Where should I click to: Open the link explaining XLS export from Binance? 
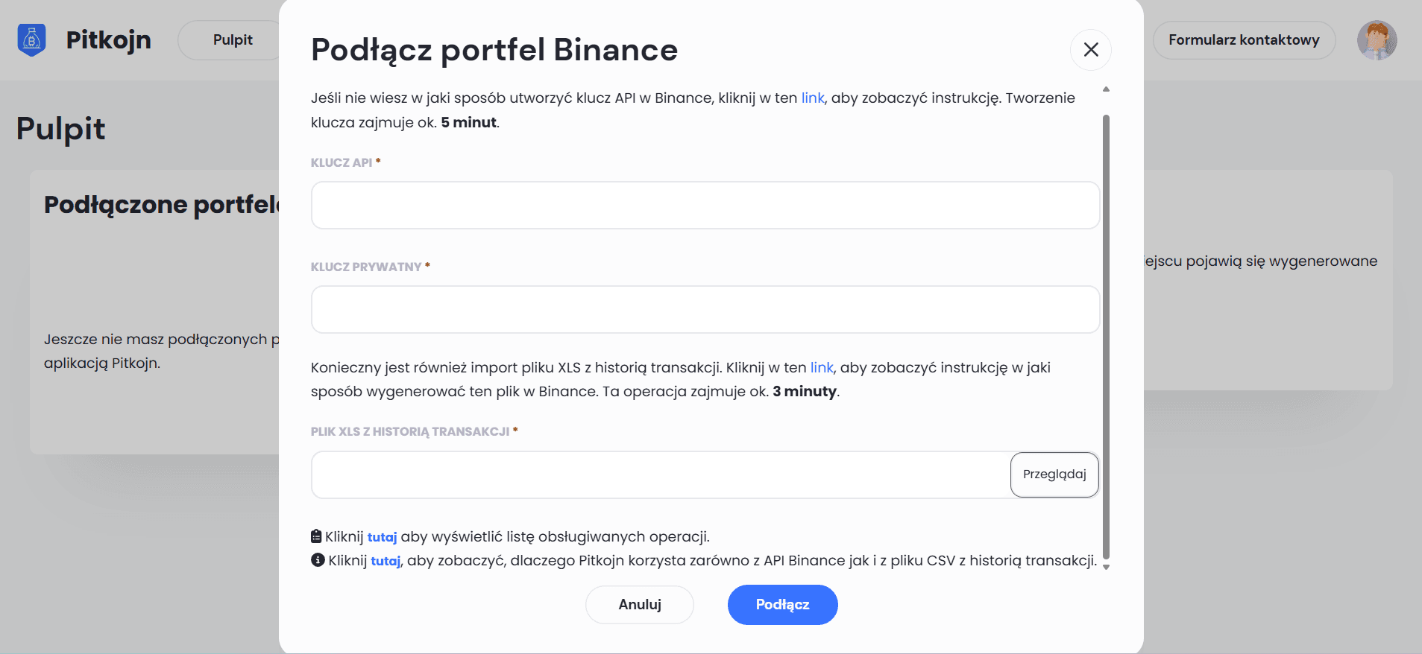tap(821, 367)
